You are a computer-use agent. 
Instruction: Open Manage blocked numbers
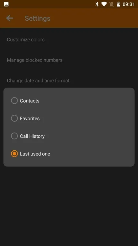(x=69, y=60)
